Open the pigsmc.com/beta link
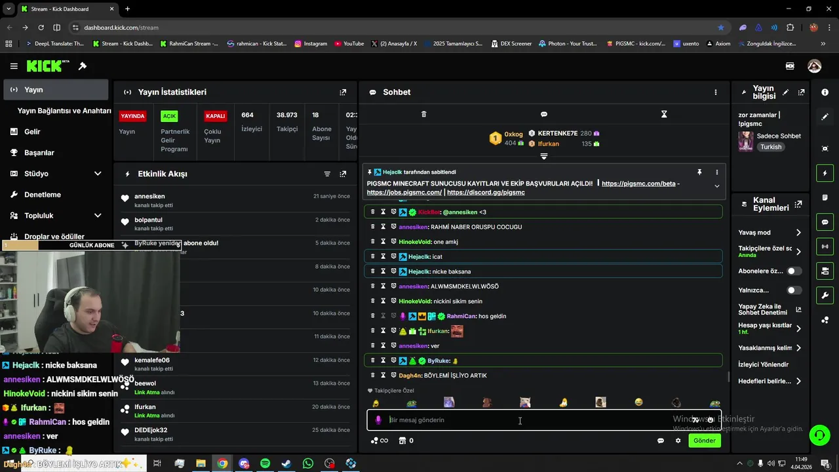Viewport: 839px width, 472px height. (638, 184)
